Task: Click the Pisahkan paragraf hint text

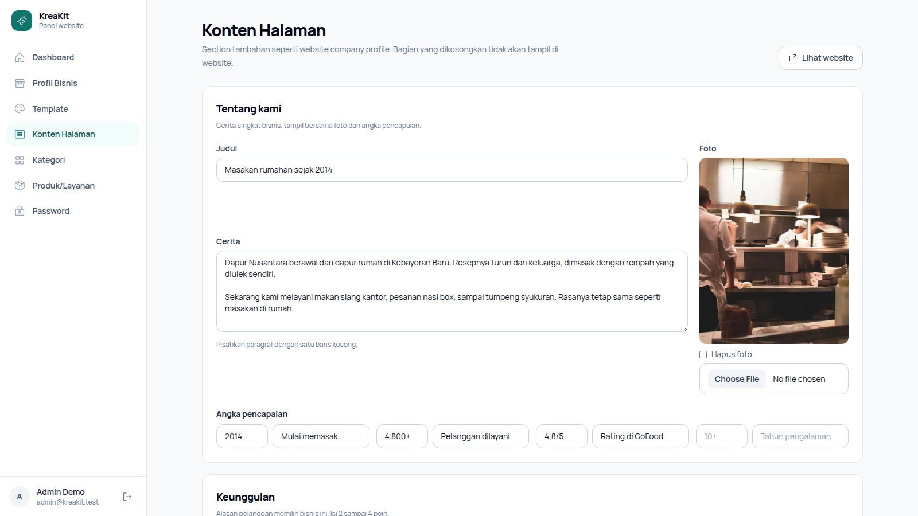Action: click(x=286, y=345)
